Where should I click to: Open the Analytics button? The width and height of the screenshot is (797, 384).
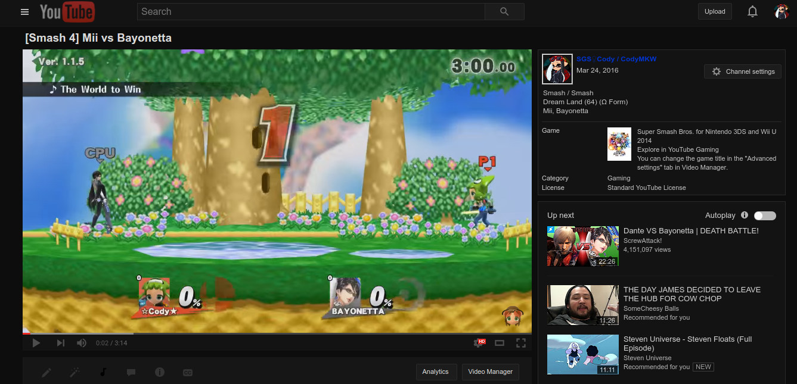pos(435,371)
